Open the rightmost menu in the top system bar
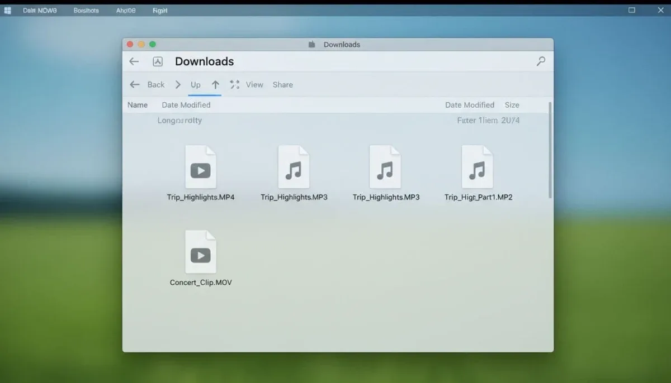The height and width of the screenshot is (383, 671). pyautogui.click(x=159, y=9)
